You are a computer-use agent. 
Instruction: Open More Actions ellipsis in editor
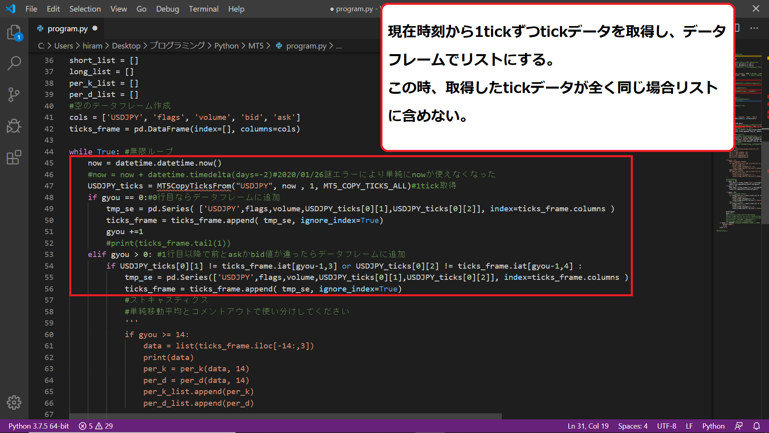[754, 28]
